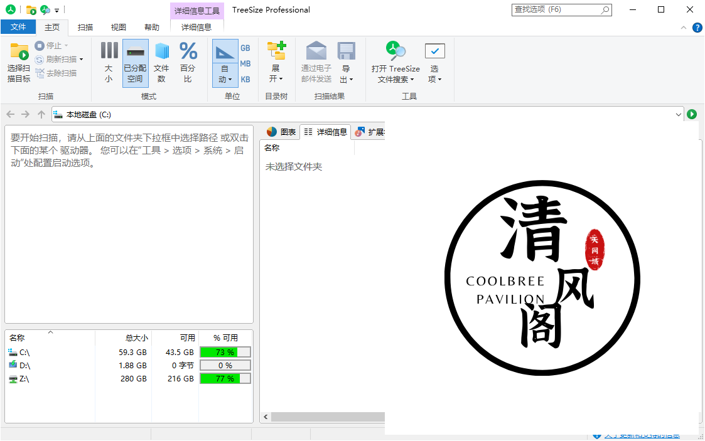Click the 0 字节 free space cell
Viewport: 705px width, 441px height.
pyautogui.click(x=183, y=366)
